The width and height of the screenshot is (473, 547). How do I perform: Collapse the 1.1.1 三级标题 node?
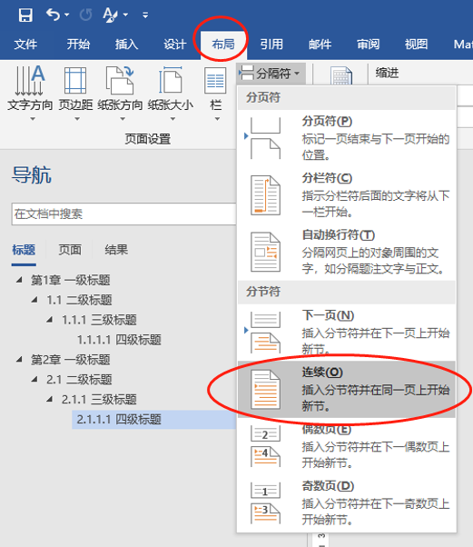pos(50,320)
